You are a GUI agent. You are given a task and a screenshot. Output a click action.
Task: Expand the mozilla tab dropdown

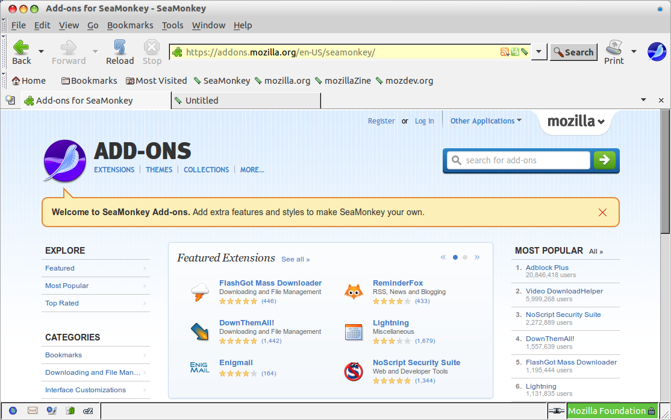(576, 121)
